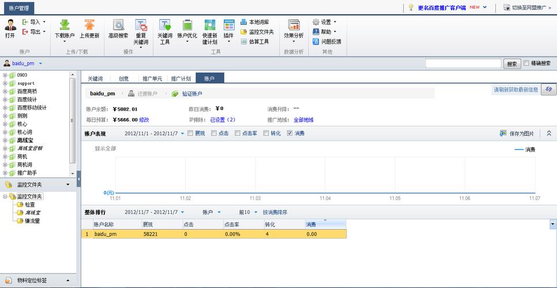Select the 检查 monitor folder
Viewport: 557px width, 288px height.
click(x=30, y=204)
